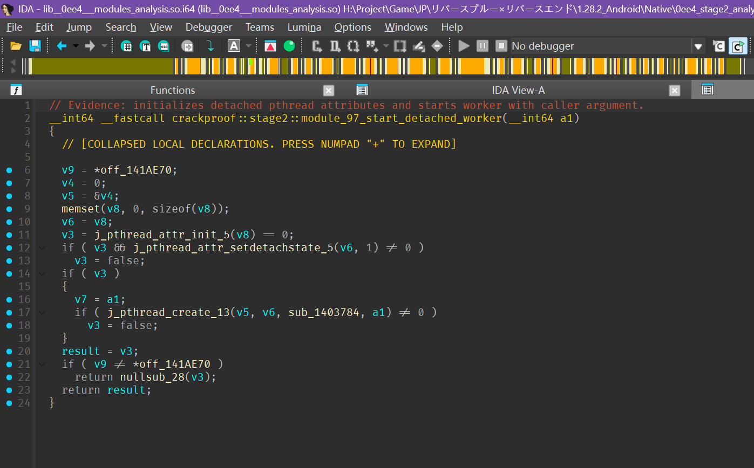Open the No debugger dropdown arrow
754x468 pixels.
[x=698, y=46]
